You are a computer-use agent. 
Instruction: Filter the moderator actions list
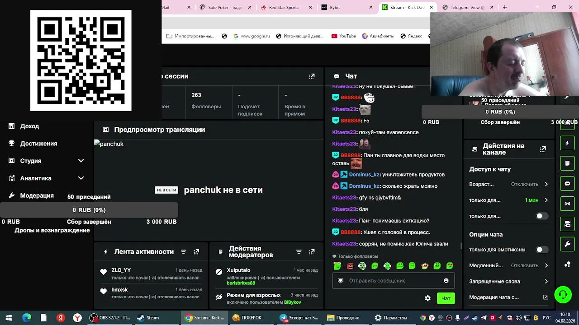(299, 252)
